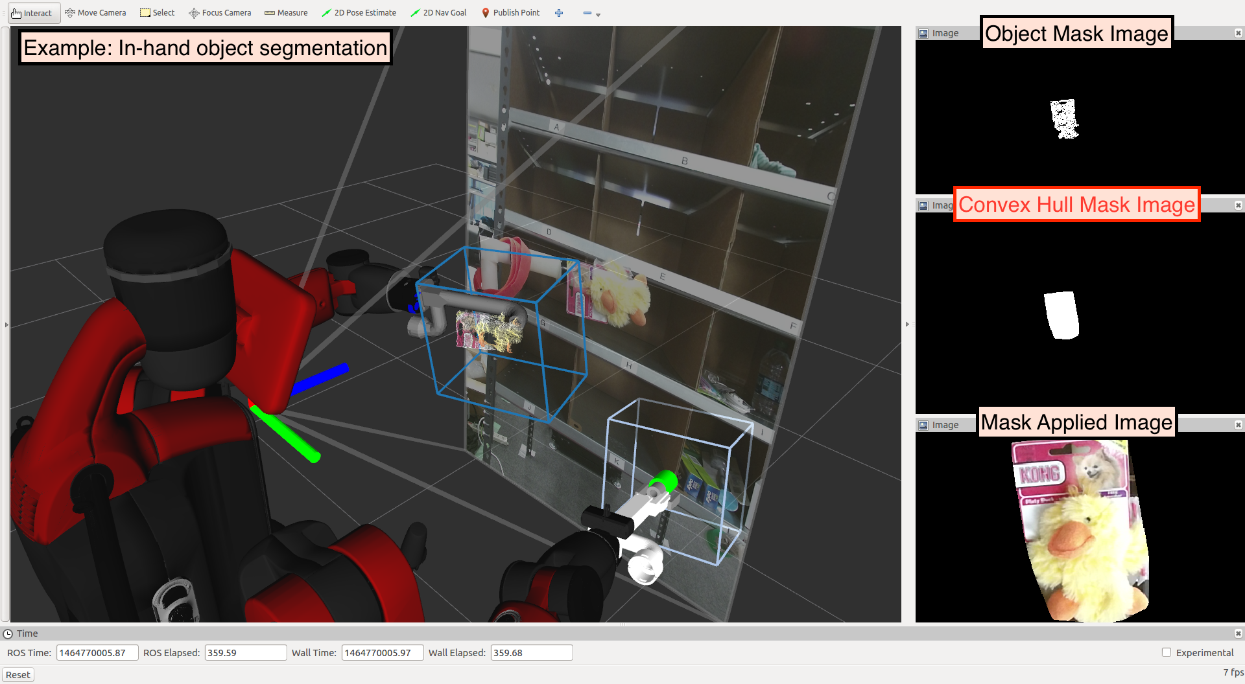
Task: Click the blue minus remove-tool icon
Action: [x=587, y=13]
